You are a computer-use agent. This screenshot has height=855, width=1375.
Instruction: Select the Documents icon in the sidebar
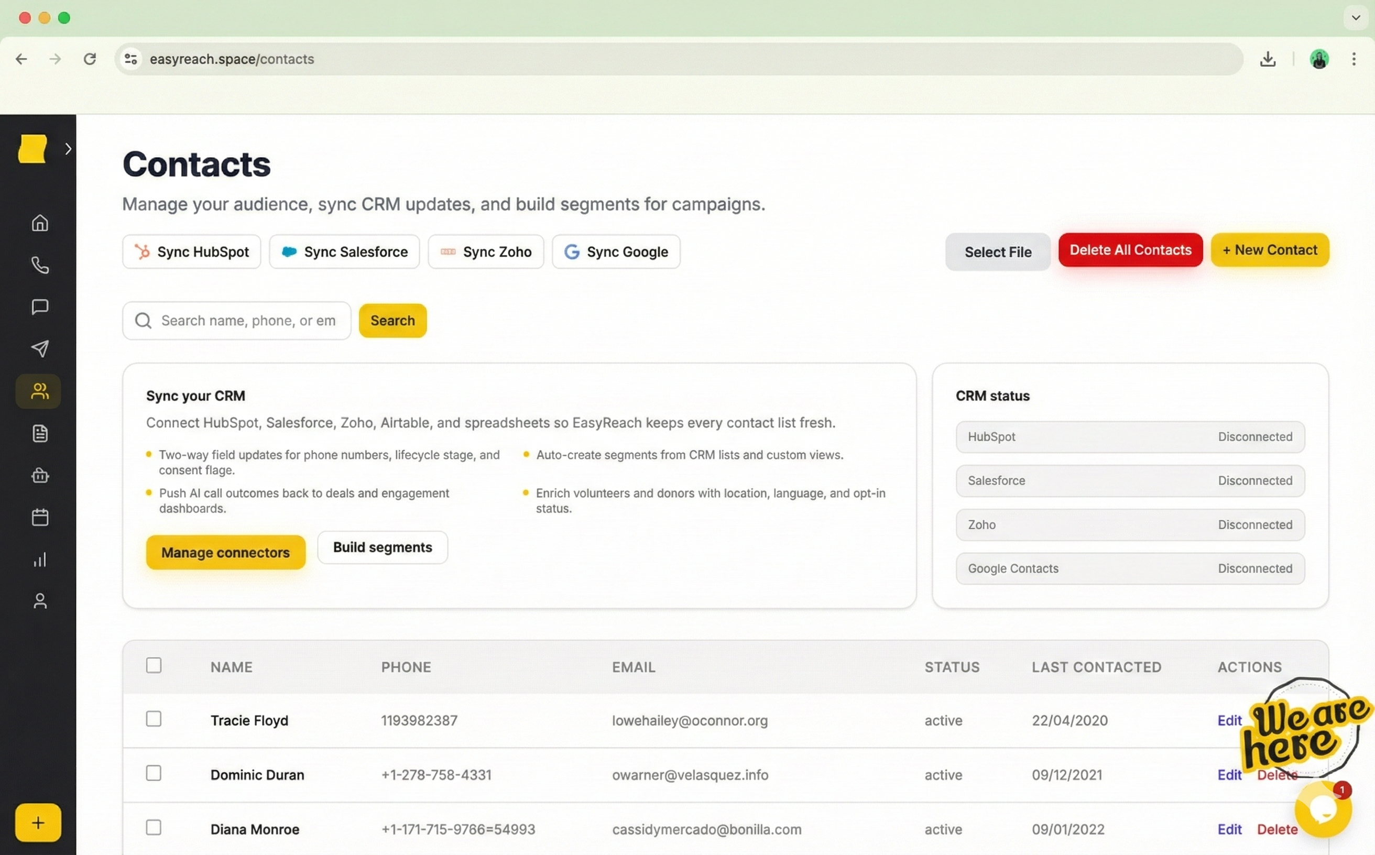pyautogui.click(x=39, y=433)
